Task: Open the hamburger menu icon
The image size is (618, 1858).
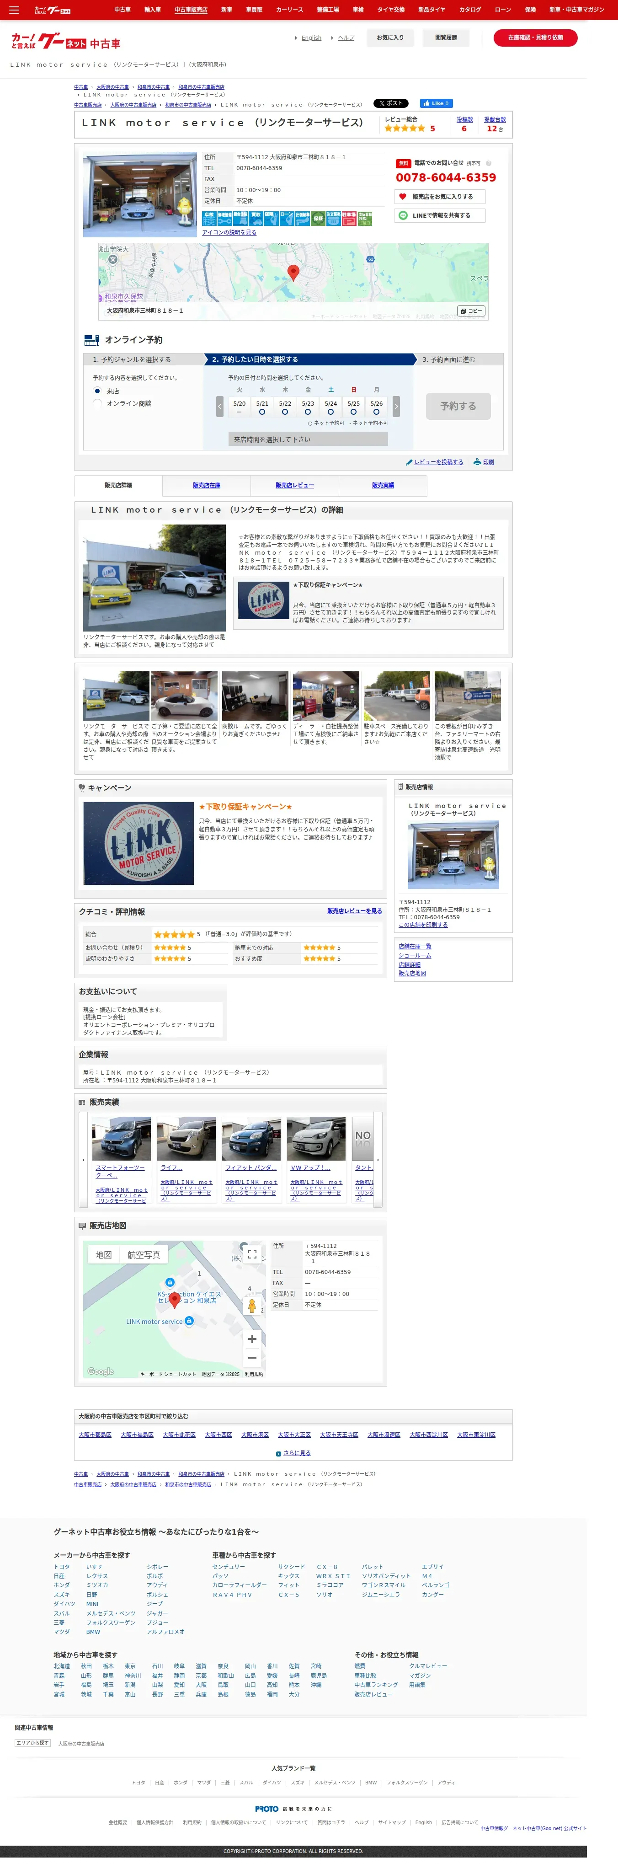Action: point(15,10)
